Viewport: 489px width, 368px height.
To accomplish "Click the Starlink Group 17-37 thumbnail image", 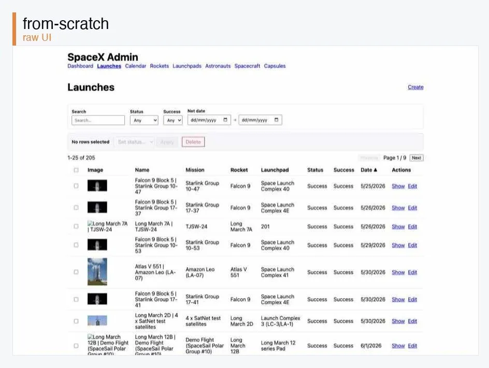I will (97, 207).
